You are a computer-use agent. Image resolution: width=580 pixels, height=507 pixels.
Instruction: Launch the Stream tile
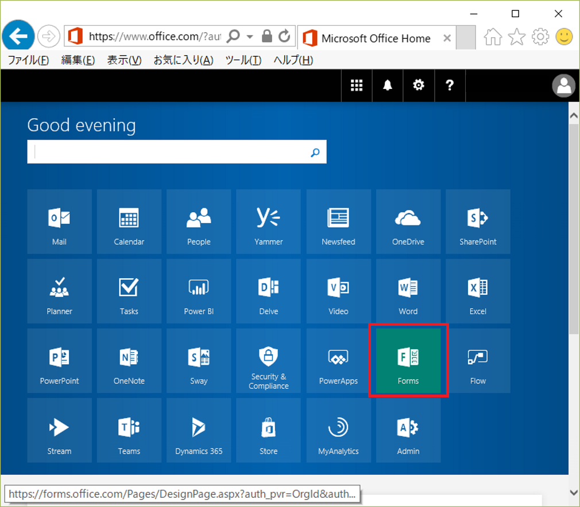tap(59, 430)
